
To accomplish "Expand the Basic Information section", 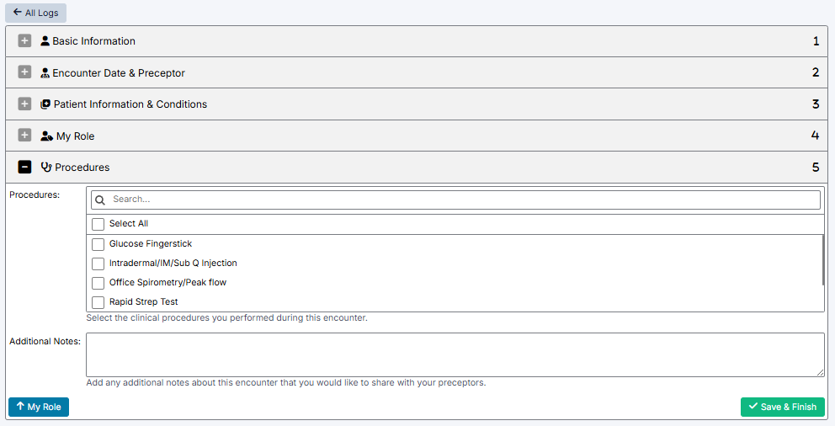I will tap(24, 41).
